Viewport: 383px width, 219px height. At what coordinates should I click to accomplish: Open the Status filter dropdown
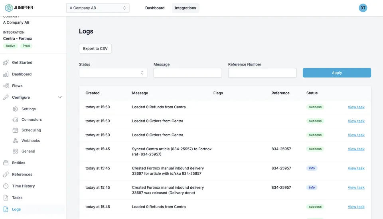113,73
